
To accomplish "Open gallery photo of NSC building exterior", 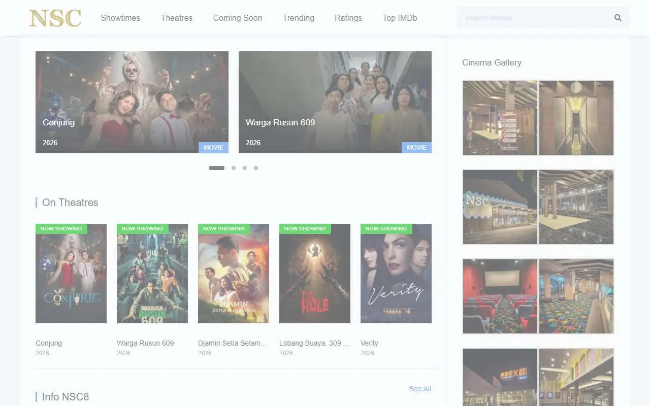I will (x=500, y=207).
